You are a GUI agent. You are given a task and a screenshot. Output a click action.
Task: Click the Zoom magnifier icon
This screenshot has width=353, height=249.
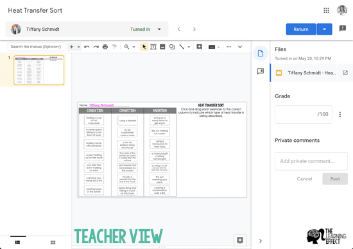[x=126, y=47]
